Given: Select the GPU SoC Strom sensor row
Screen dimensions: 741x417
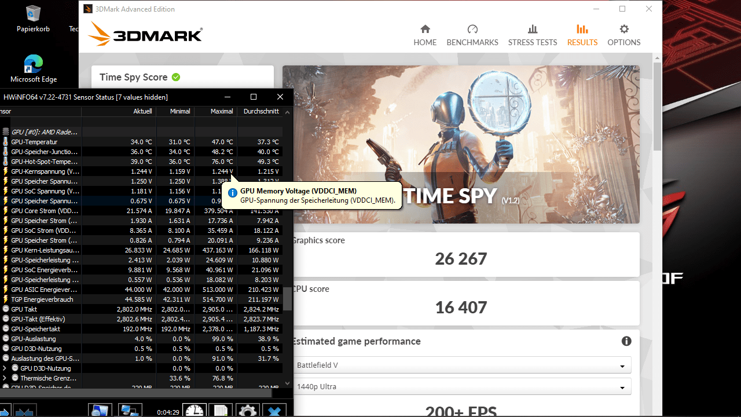Looking at the screenshot, I should tap(141, 231).
